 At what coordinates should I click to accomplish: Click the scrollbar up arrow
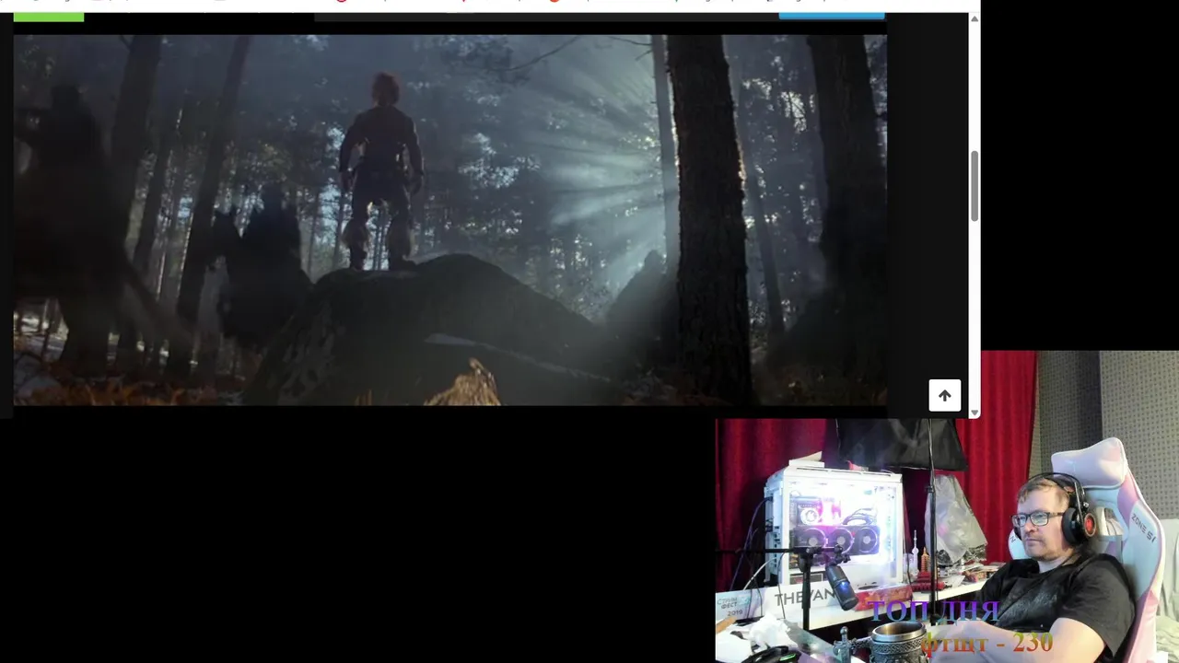(975, 18)
